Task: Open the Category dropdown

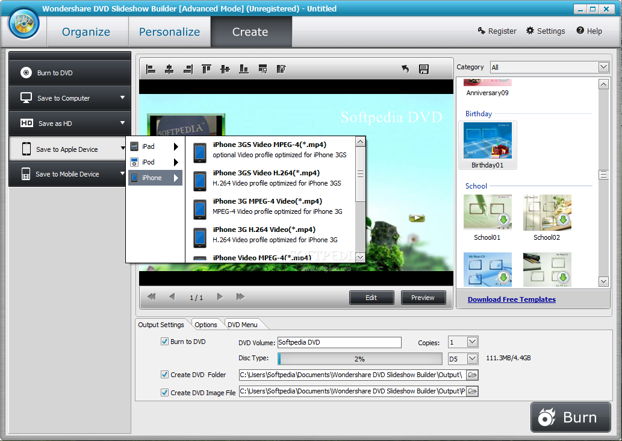Action: (x=603, y=67)
